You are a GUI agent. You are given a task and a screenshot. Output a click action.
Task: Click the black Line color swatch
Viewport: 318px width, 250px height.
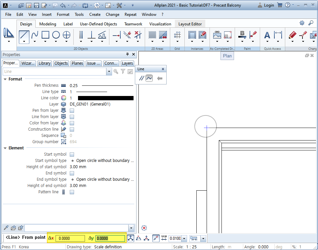pyautogui.click(x=106, y=98)
